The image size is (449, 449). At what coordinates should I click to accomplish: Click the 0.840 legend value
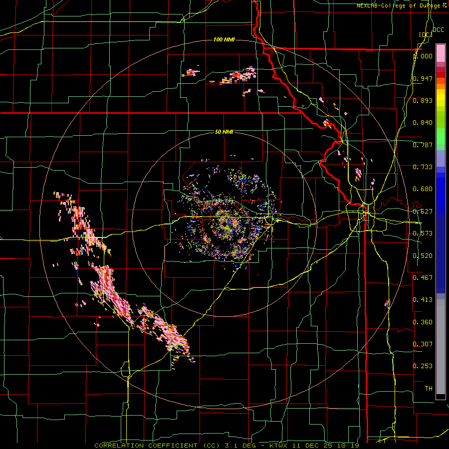pyautogui.click(x=423, y=123)
